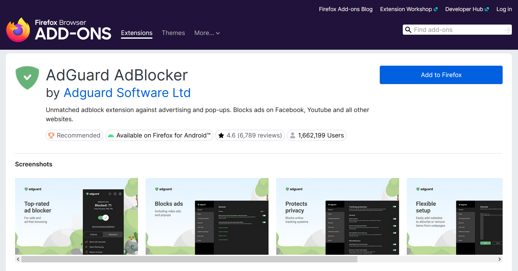Open Adguard Software Ltd author page
Viewport: 518px width, 271px height.
(x=127, y=93)
